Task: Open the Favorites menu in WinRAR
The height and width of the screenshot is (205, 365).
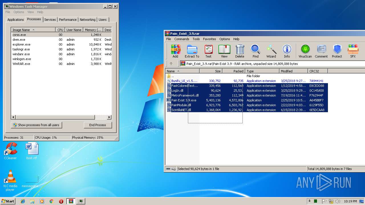Action: click(x=210, y=39)
